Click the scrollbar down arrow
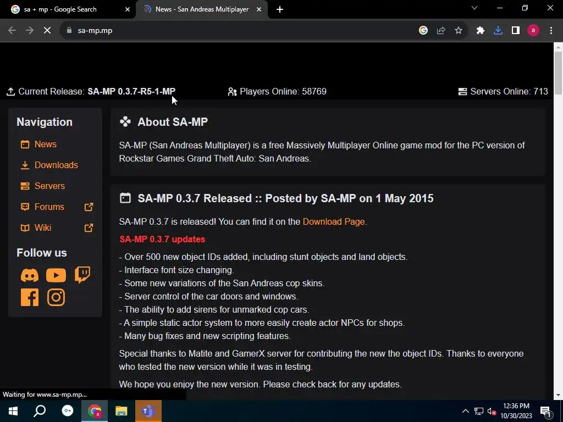Image resolution: width=563 pixels, height=422 pixels. (x=558, y=395)
